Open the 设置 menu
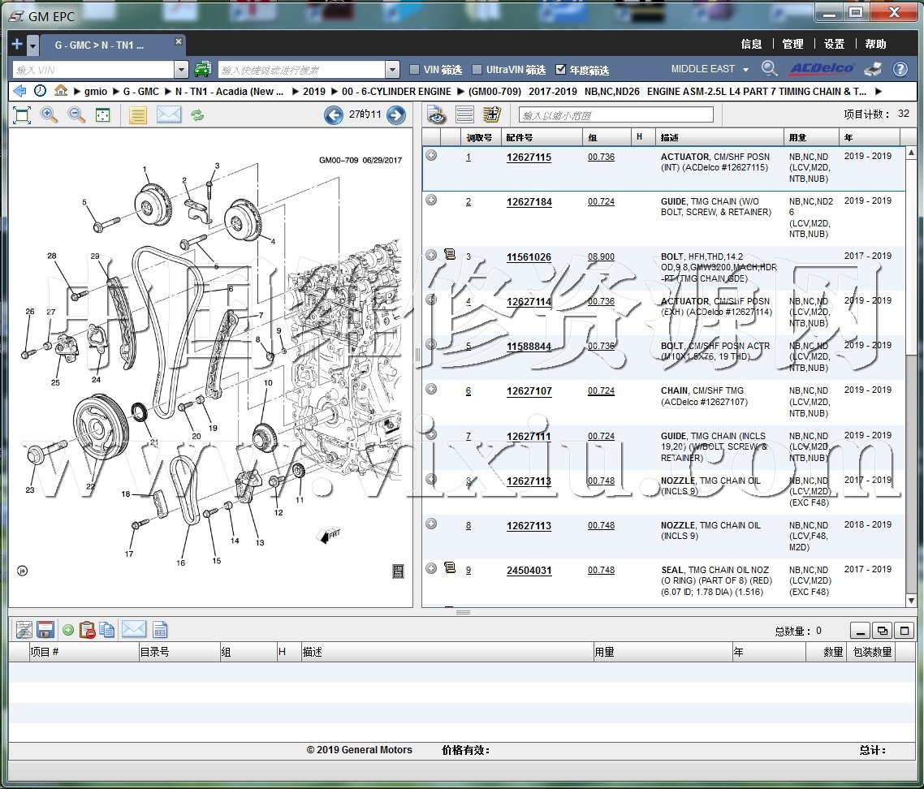 click(834, 44)
